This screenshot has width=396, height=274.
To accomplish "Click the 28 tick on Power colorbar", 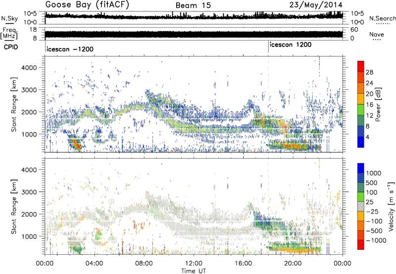I will pyautogui.click(x=369, y=72).
